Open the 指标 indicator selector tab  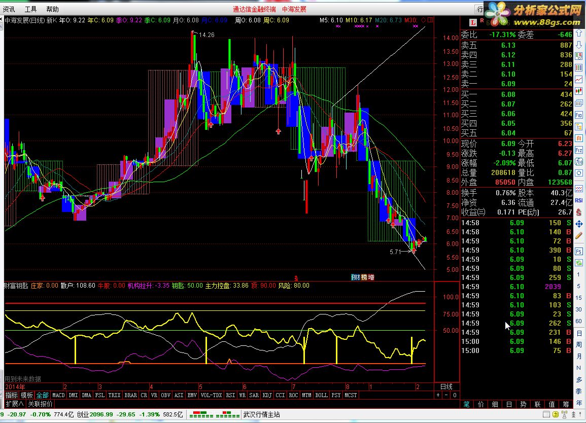(12, 395)
